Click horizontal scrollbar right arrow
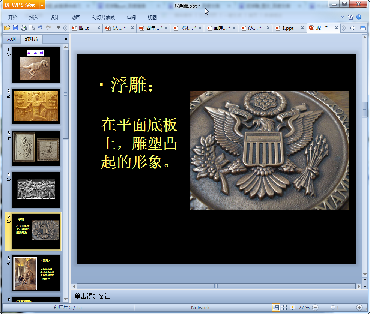 [359, 286]
